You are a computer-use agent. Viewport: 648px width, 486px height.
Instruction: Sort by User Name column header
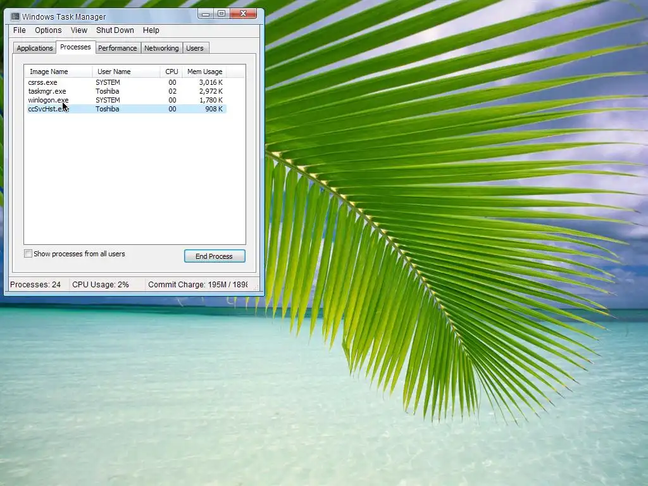127,72
